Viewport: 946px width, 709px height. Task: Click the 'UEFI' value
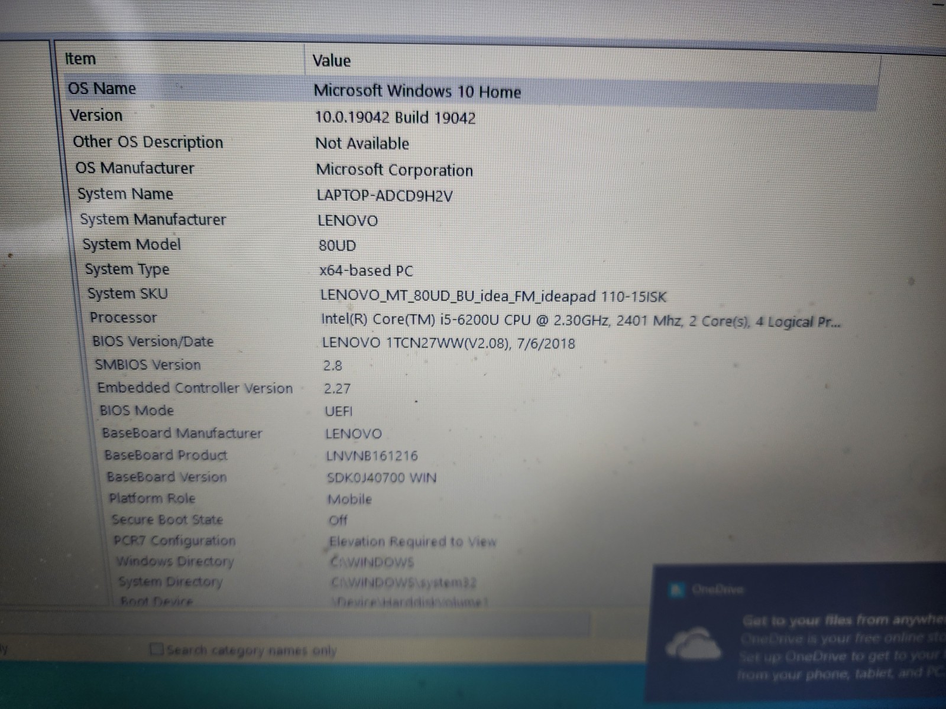point(338,411)
